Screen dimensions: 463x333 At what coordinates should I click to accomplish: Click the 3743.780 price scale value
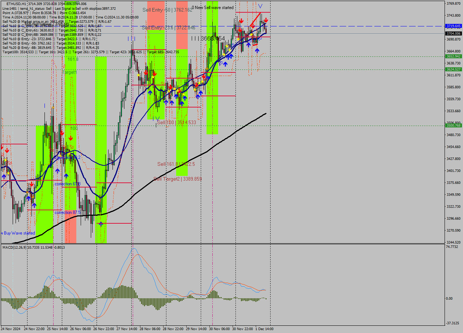pyautogui.click(x=454, y=16)
